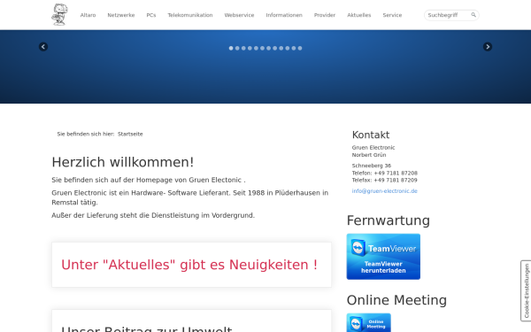The image size is (531, 332).
Task: Open the Netzwerke menu
Action: pos(121,15)
